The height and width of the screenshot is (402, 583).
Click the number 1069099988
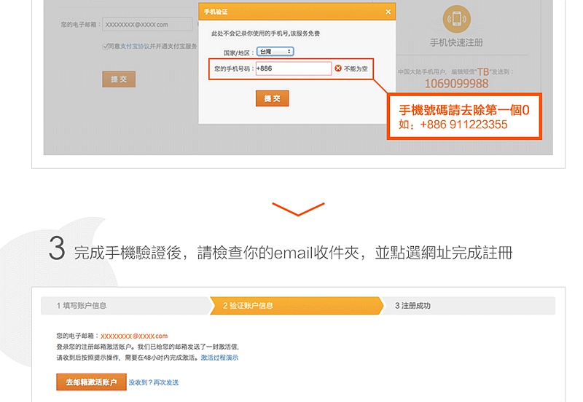click(457, 84)
